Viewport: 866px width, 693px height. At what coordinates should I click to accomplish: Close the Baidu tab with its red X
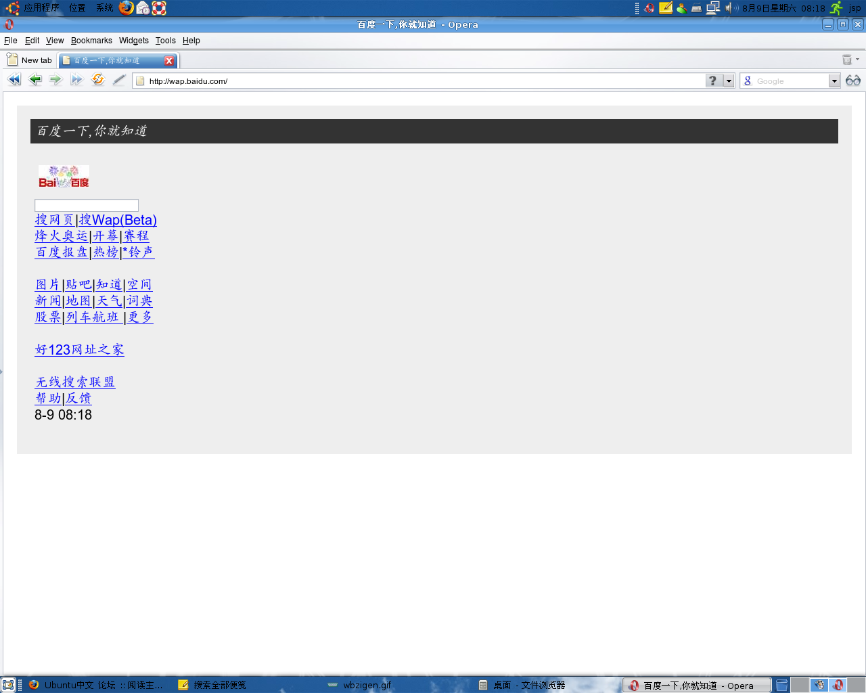coord(169,61)
